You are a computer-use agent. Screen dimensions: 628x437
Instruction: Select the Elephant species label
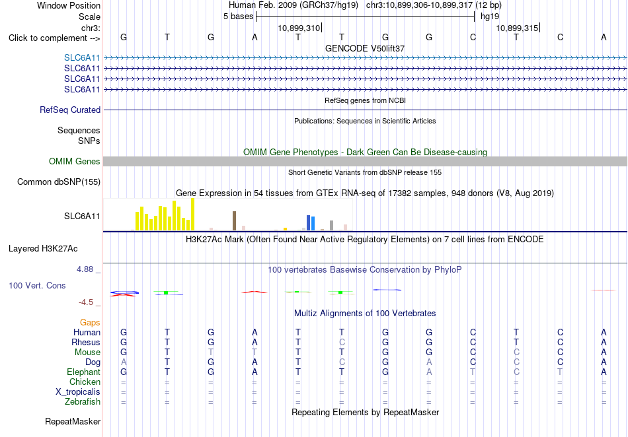[83, 372]
